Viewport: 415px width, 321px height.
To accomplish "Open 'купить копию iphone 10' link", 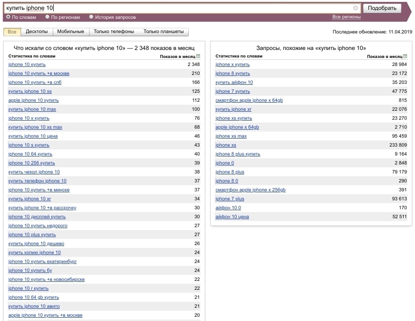I will pos(35,253).
